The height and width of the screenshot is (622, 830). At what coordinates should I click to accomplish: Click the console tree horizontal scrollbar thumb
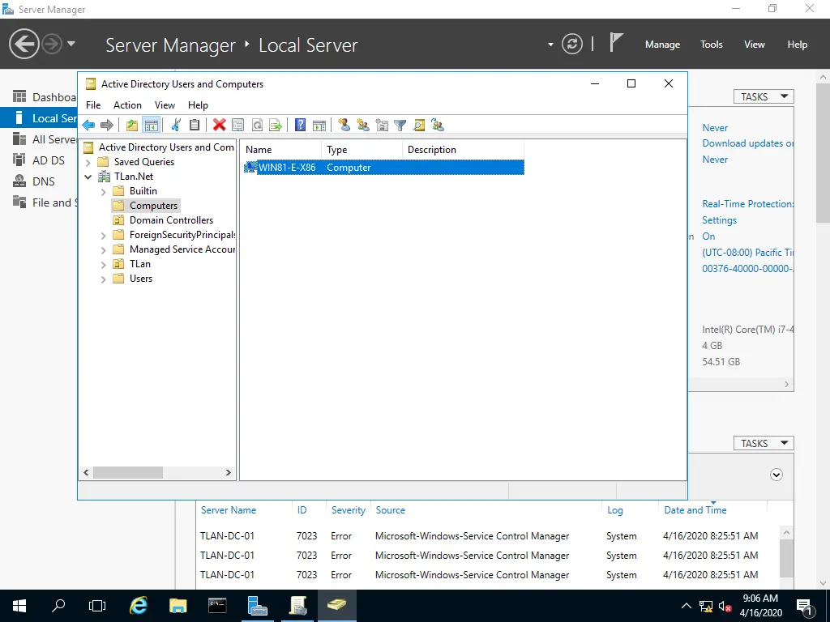coord(128,472)
